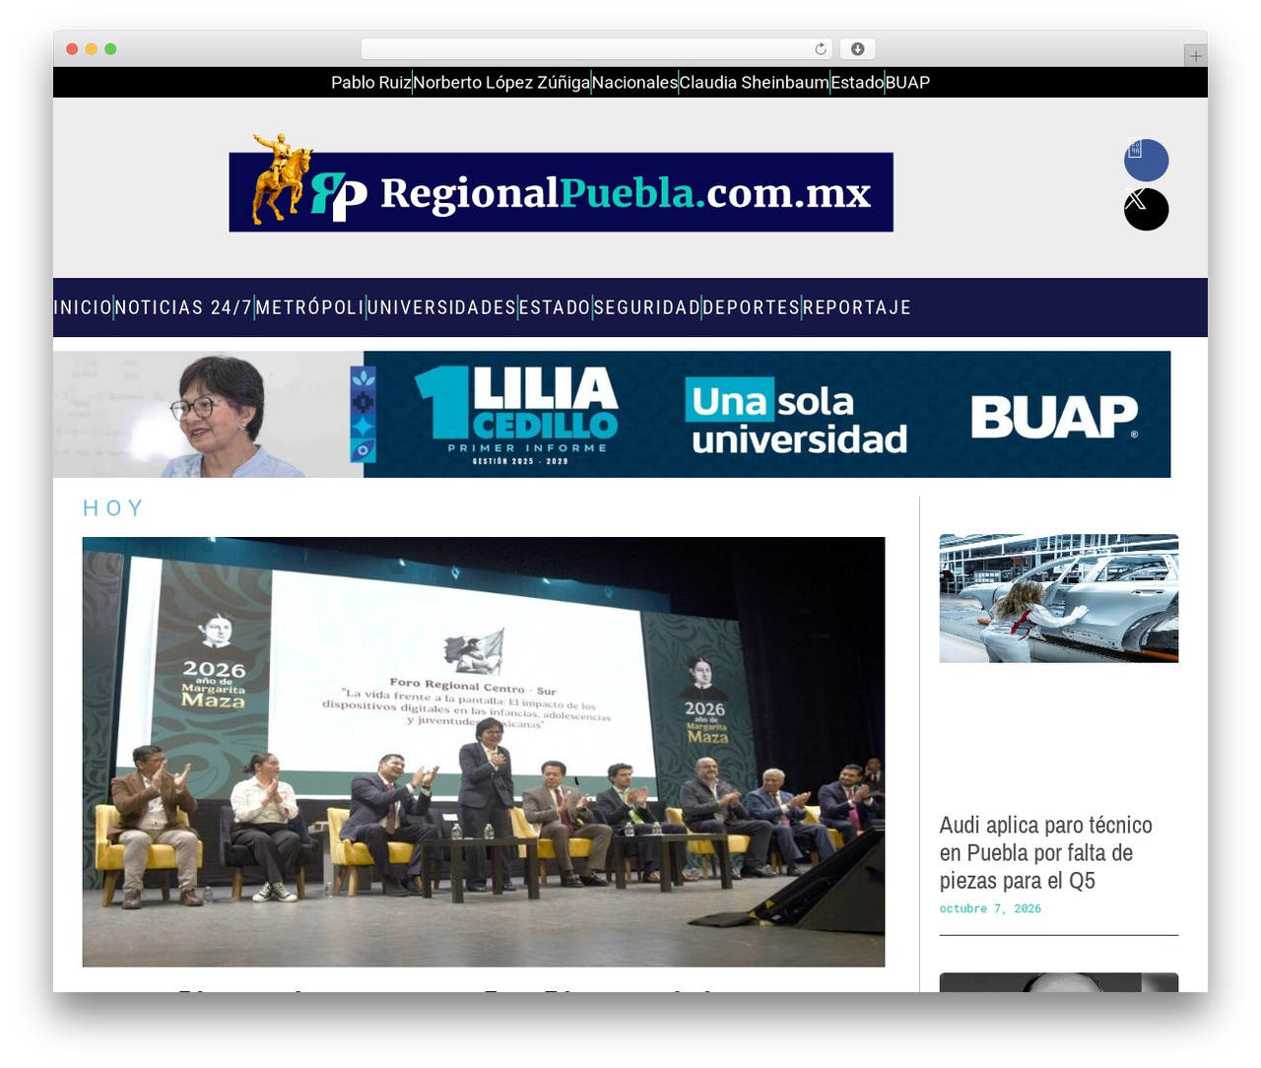This screenshot has width=1261, height=1068.
Task: Open the Audi factory article thumbnail
Action: (x=1059, y=598)
